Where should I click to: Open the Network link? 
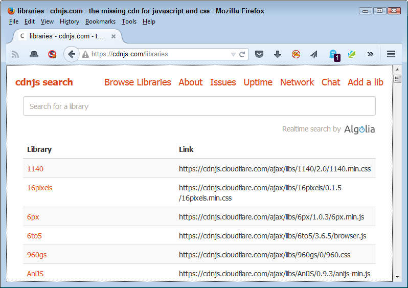click(x=297, y=82)
